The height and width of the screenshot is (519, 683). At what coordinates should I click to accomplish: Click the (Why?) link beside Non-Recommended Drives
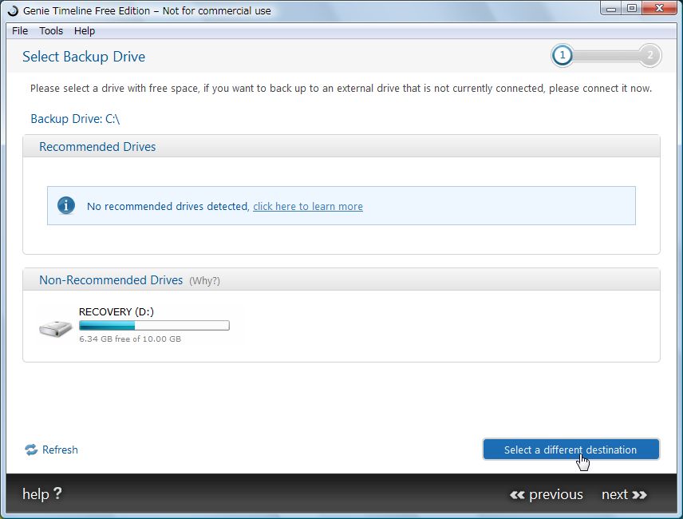[204, 280]
